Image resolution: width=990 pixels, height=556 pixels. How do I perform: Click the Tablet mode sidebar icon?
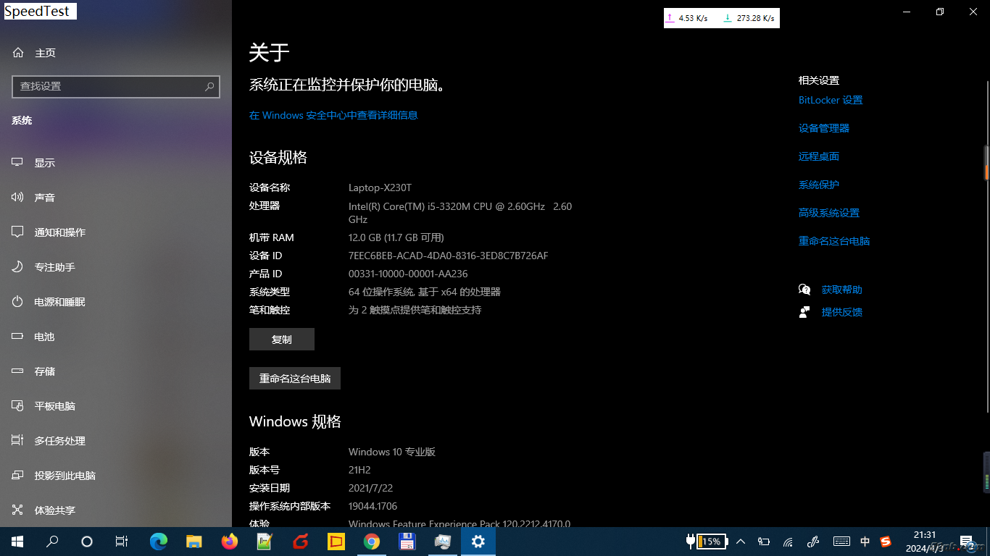click(18, 406)
